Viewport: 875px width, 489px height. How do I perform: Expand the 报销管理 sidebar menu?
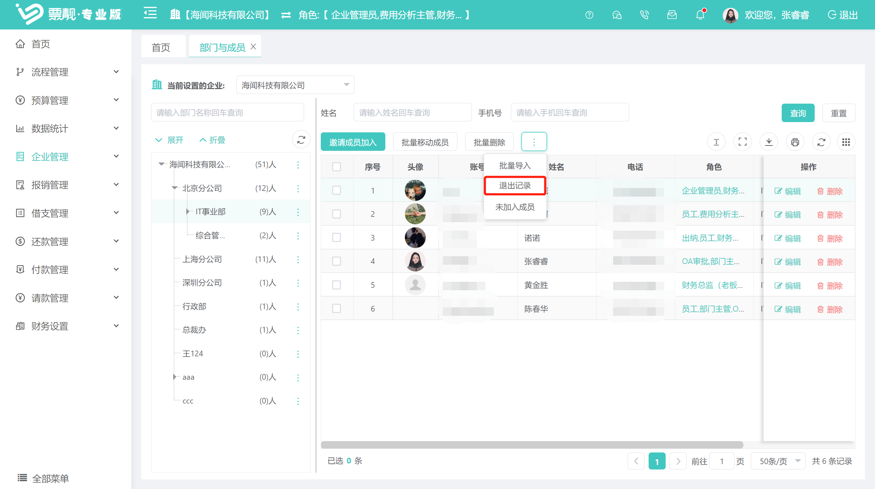pyautogui.click(x=66, y=185)
